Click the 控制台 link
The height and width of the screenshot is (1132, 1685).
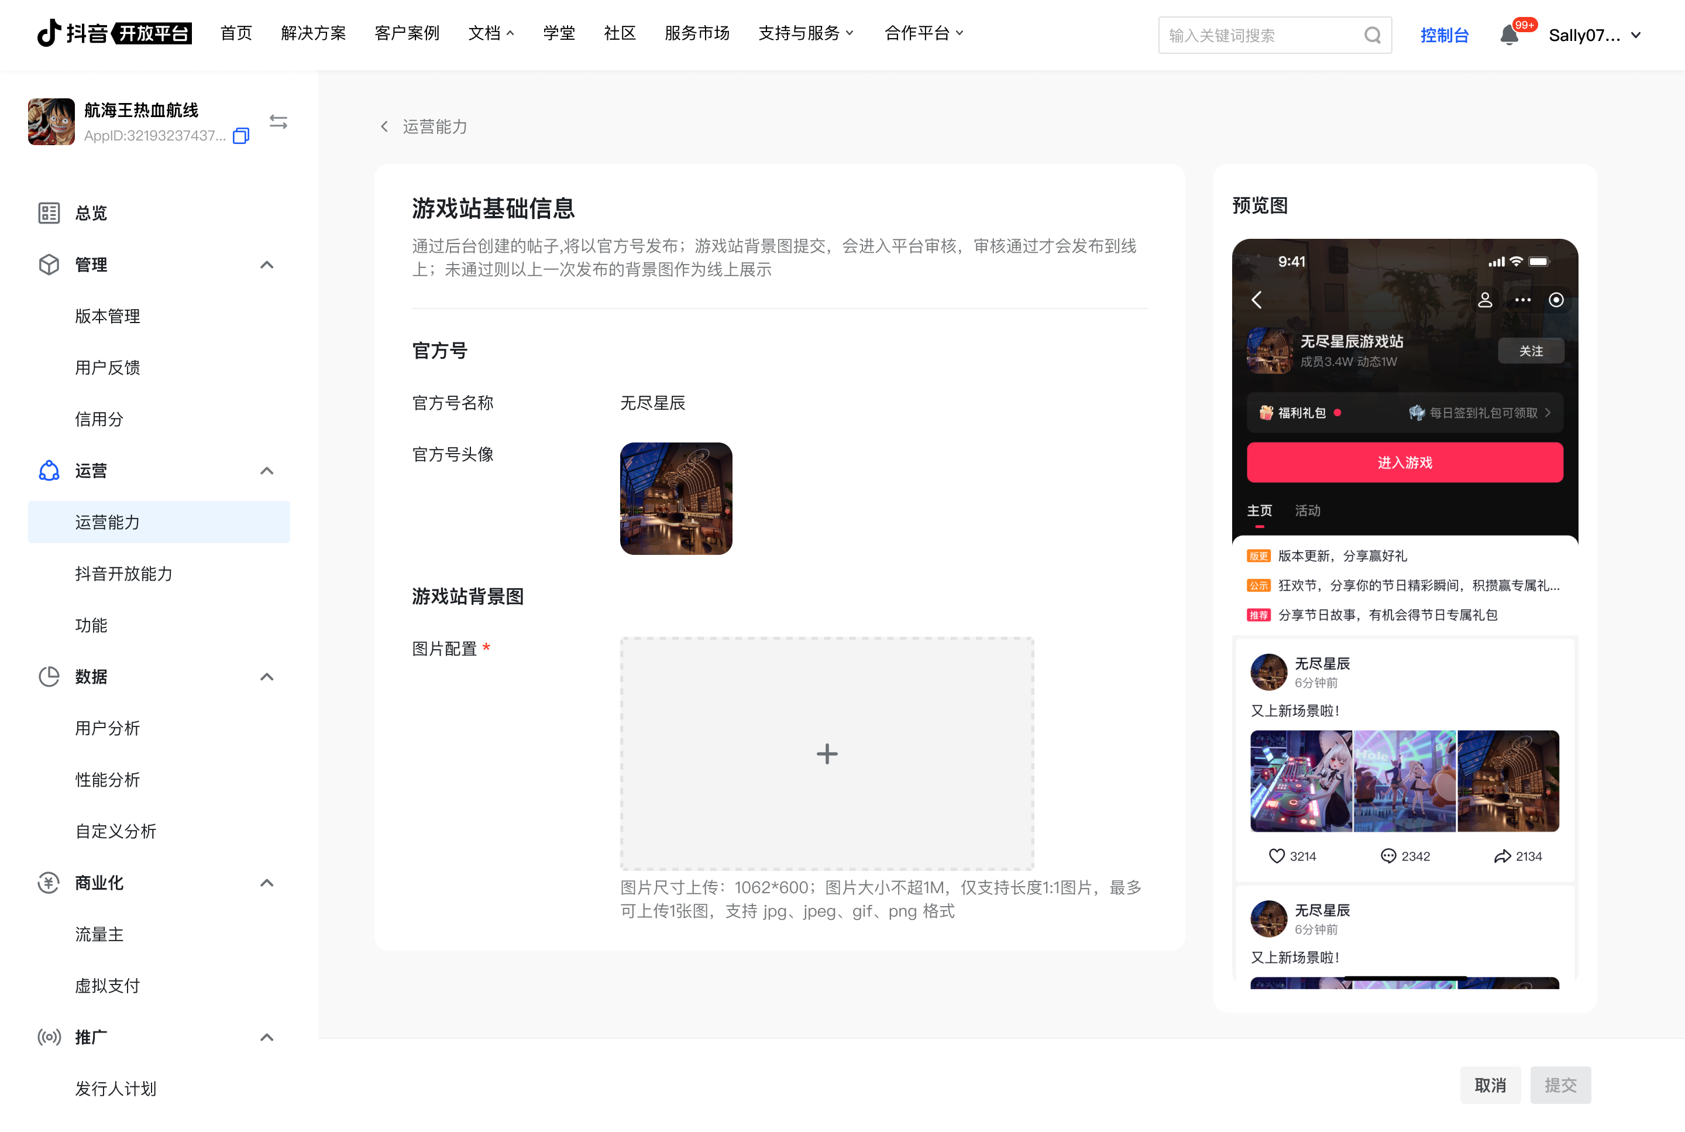tap(1444, 35)
